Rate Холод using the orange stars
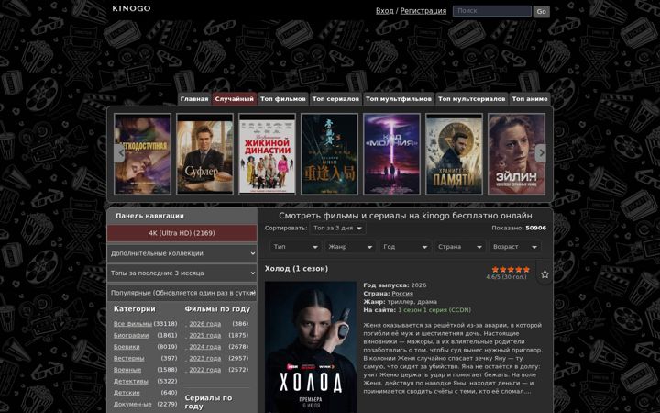Viewport: 660px width, 413px height. point(511,269)
